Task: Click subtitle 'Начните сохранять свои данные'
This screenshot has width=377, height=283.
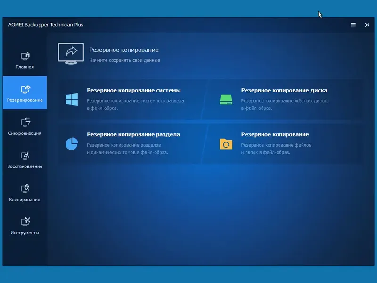Action: coord(124,60)
